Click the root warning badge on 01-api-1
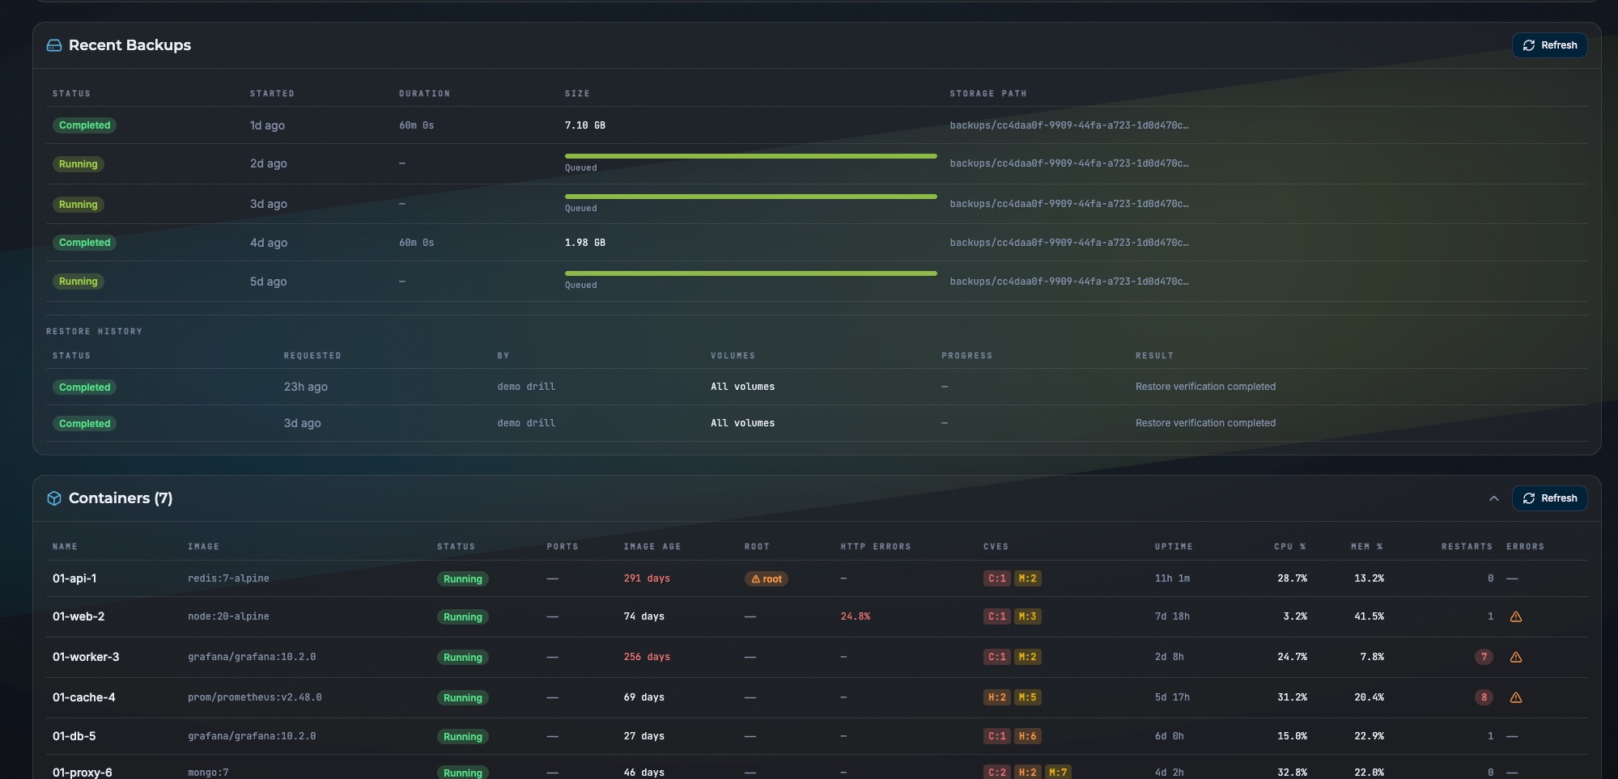This screenshot has width=1618, height=779. click(766, 579)
